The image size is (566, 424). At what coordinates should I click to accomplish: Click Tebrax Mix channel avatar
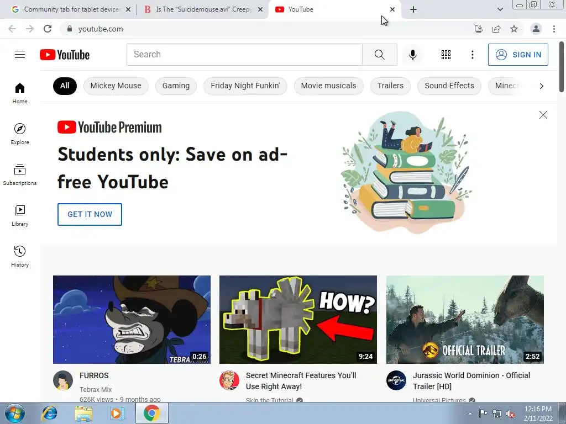click(x=63, y=380)
